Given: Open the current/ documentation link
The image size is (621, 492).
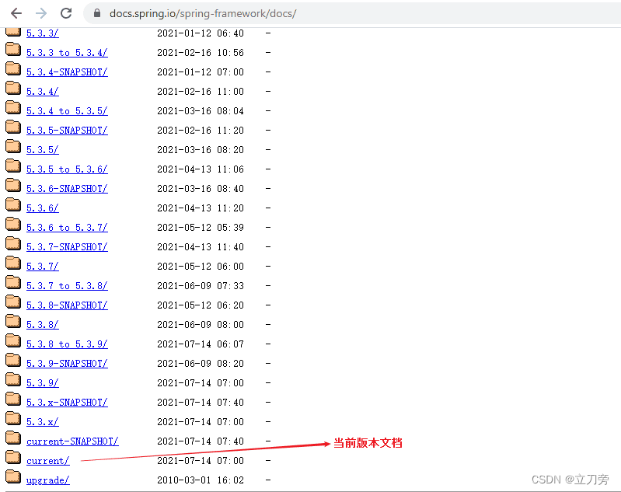Looking at the screenshot, I should pyautogui.click(x=48, y=461).
